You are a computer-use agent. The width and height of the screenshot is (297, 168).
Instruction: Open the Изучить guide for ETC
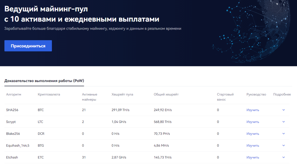(x=253, y=157)
